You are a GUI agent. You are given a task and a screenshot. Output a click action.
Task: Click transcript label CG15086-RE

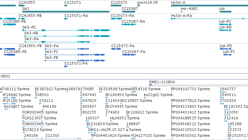coord(15,22)
